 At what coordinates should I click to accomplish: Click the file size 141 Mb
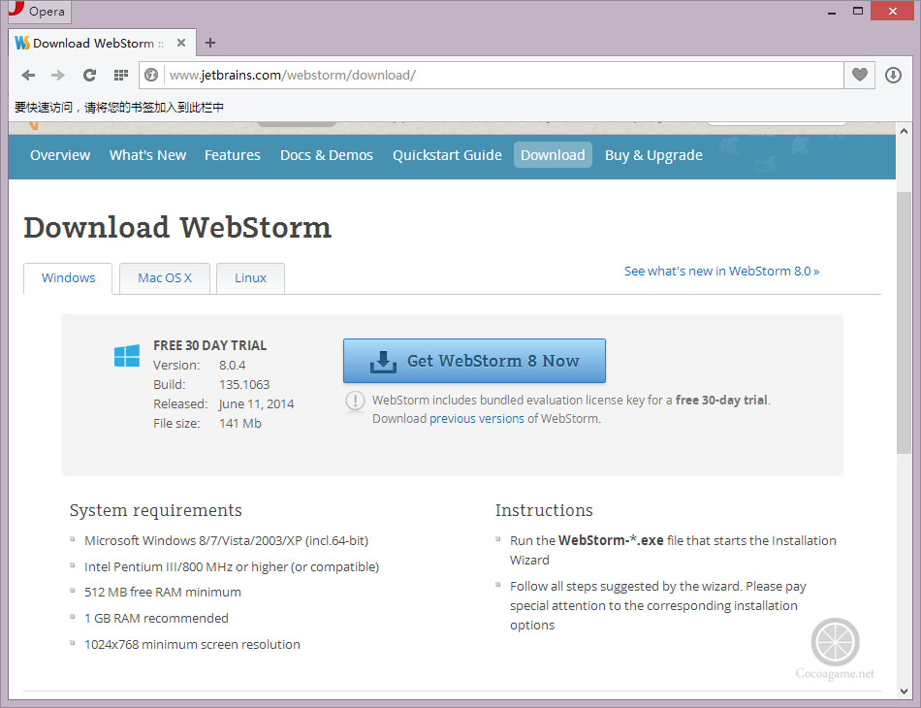pyautogui.click(x=240, y=423)
